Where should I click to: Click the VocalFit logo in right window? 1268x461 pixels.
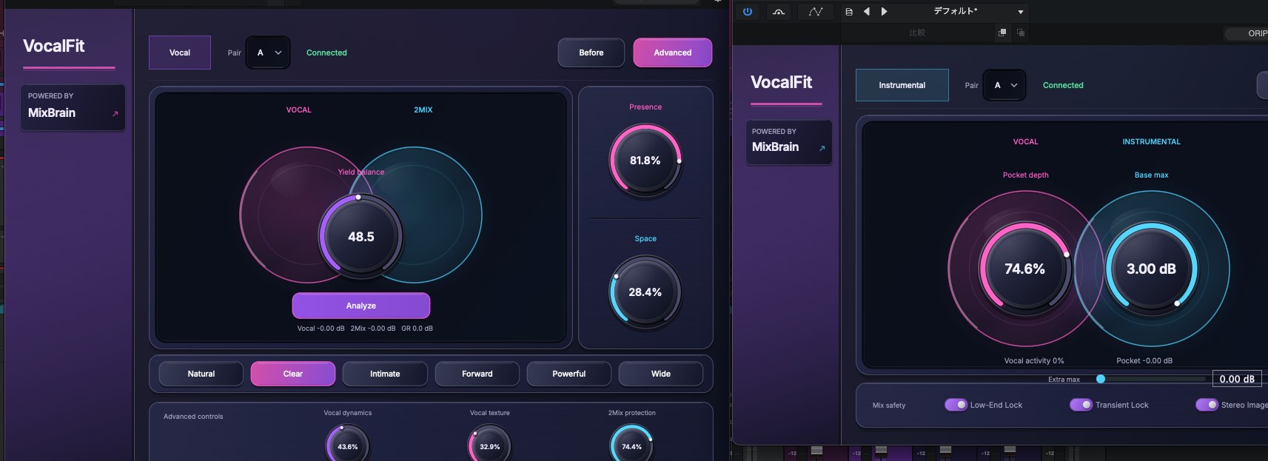coord(782,82)
